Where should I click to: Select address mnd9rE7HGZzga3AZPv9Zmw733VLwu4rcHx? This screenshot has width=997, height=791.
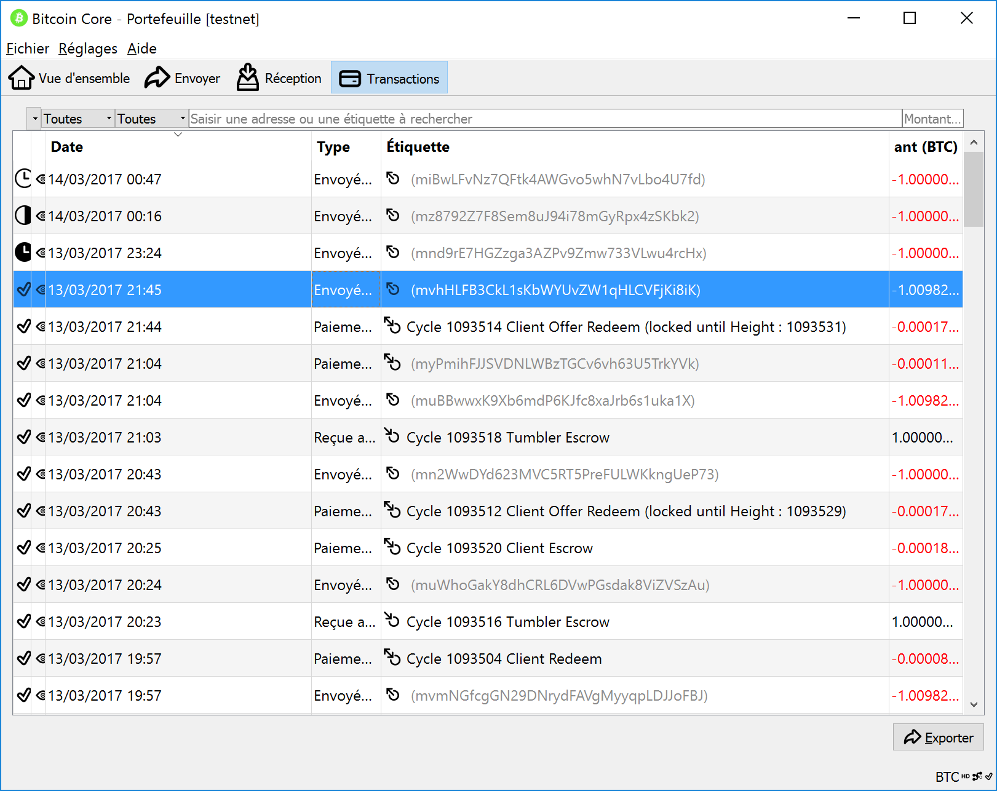click(x=558, y=253)
